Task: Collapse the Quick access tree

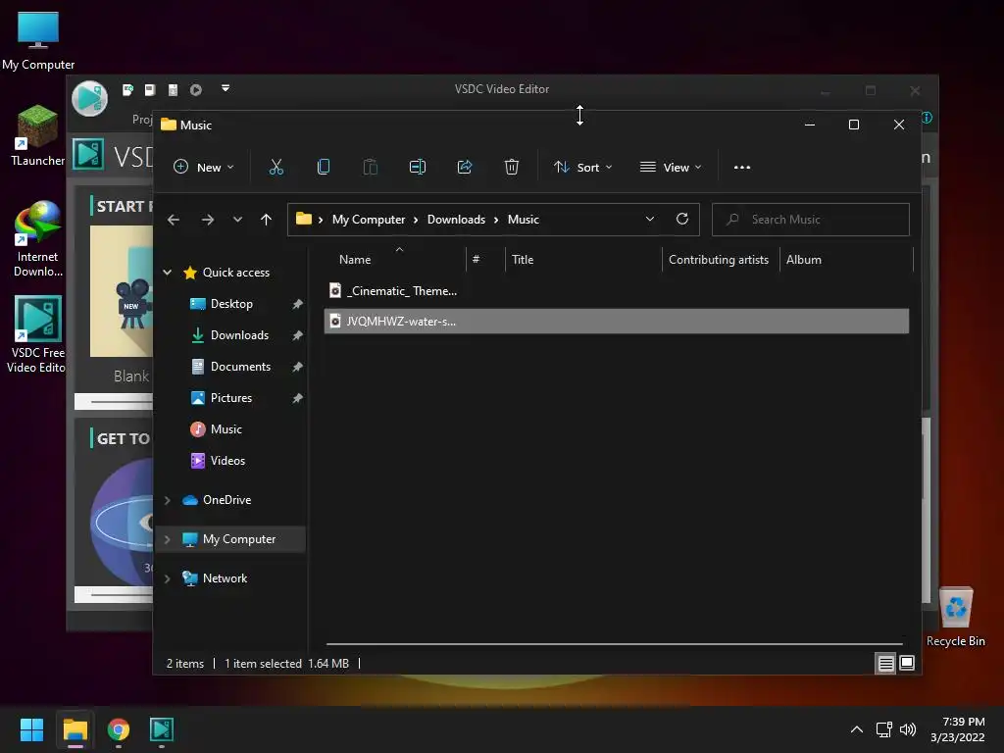Action: [x=167, y=273]
